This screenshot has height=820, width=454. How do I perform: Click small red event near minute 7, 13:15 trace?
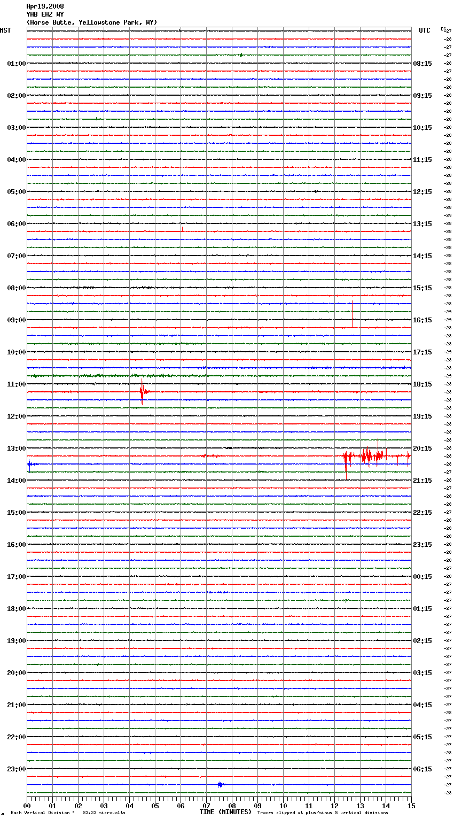[x=209, y=456]
